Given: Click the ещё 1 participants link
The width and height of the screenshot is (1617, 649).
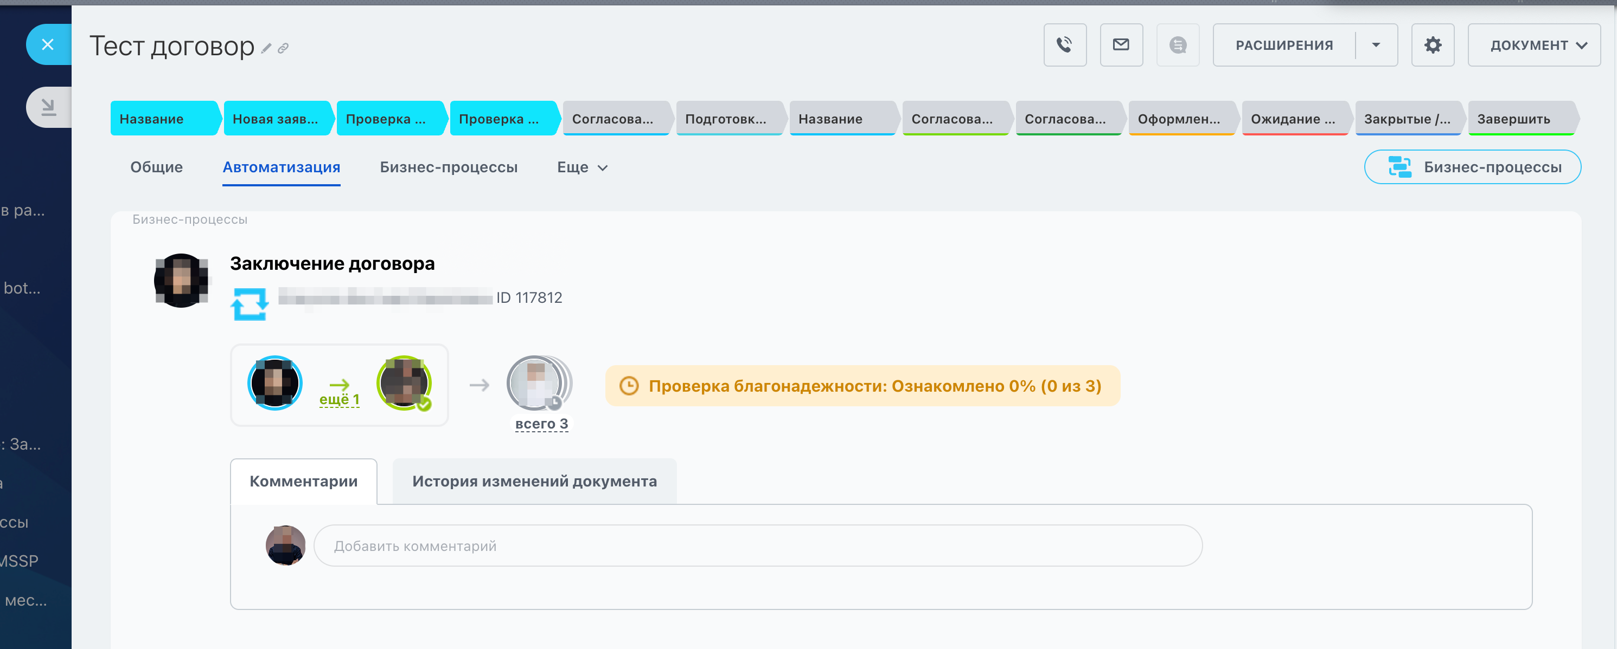Looking at the screenshot, I should (x=339, y=399).
